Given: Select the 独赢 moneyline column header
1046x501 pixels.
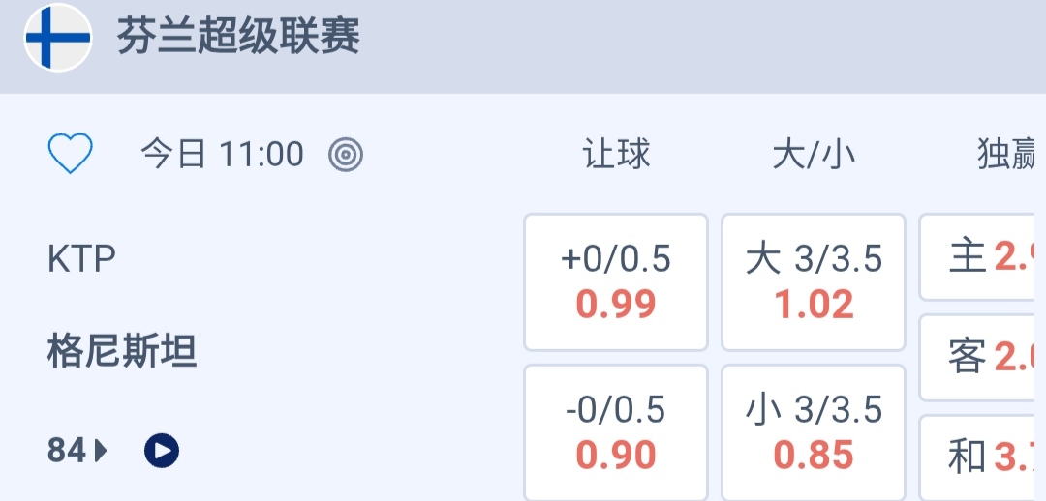Looking at the screenshot, I should click(x=1009, y=155).
